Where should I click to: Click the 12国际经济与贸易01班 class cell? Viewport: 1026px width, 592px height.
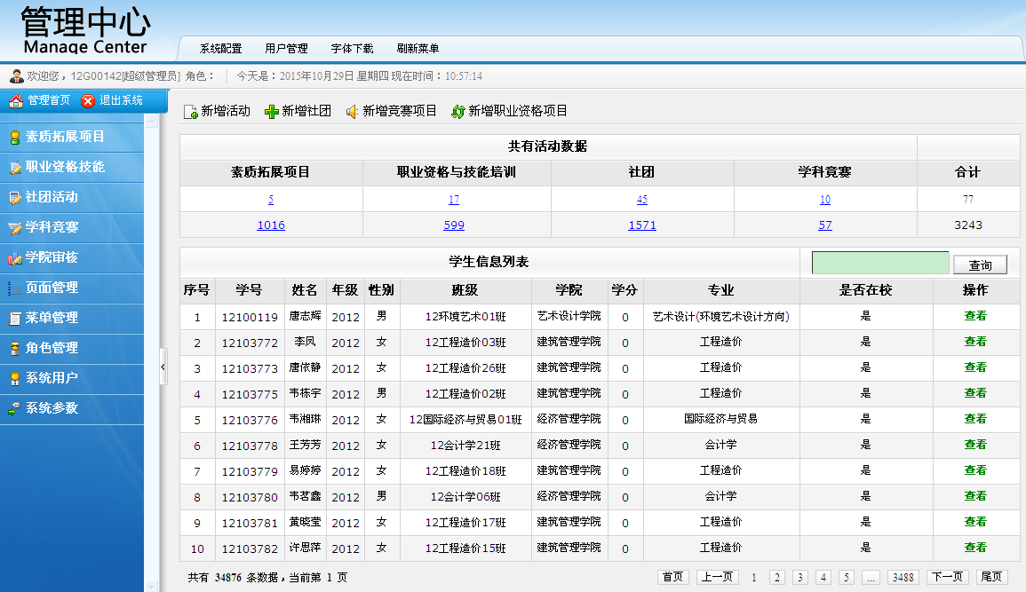tap(465, 420)
